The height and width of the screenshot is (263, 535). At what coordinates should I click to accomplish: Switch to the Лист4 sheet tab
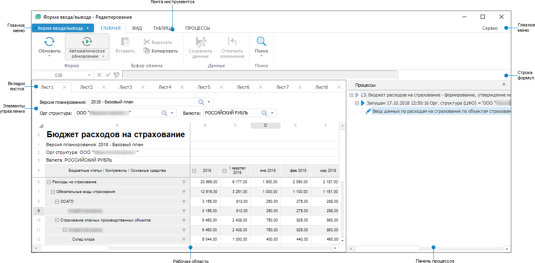[165, 87]
